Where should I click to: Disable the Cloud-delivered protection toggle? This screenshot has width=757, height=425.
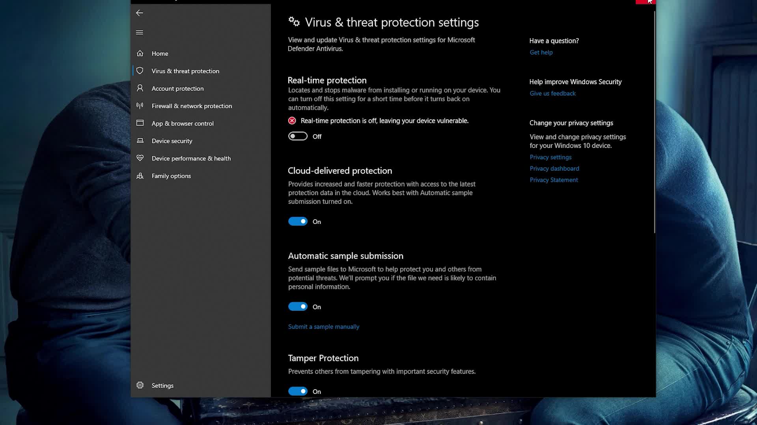298,222
